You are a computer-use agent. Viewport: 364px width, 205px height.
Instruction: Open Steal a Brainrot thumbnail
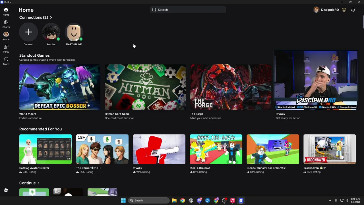(x=216, y=149)
